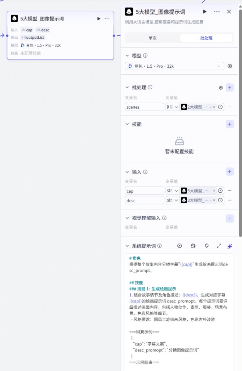This screenshot has height=371, width=242.
Task: Show info tooltip for 输入
Action: [x=145, y=172]
